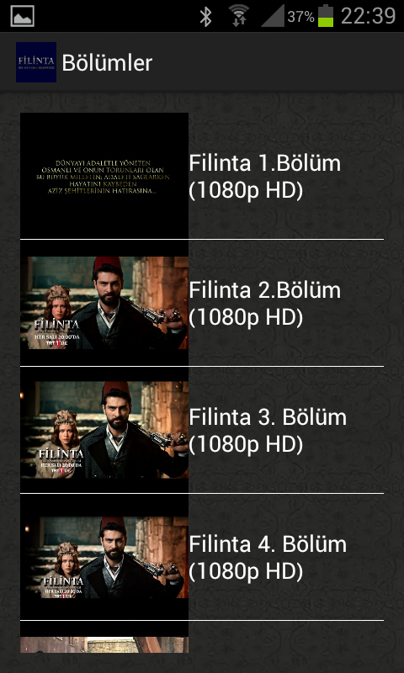404x673 pixels.
Task: Tap the episode 4 poster thumbnail
Action: pos(104,557)
